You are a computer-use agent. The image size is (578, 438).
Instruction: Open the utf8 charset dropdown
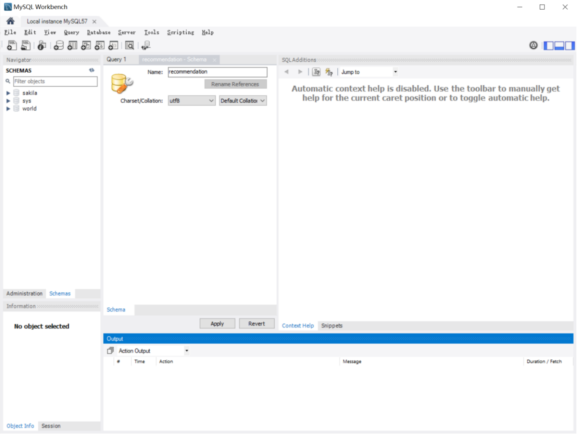click(192, 101)
